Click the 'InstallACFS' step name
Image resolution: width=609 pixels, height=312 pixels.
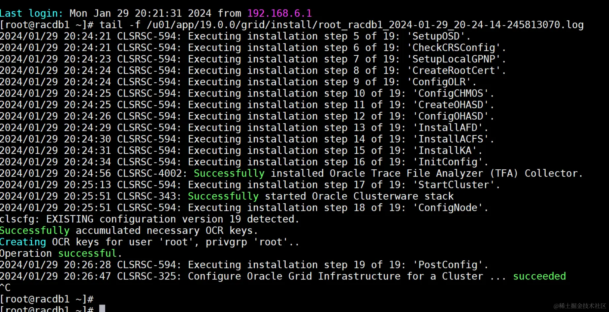click(x=451, y=139)
